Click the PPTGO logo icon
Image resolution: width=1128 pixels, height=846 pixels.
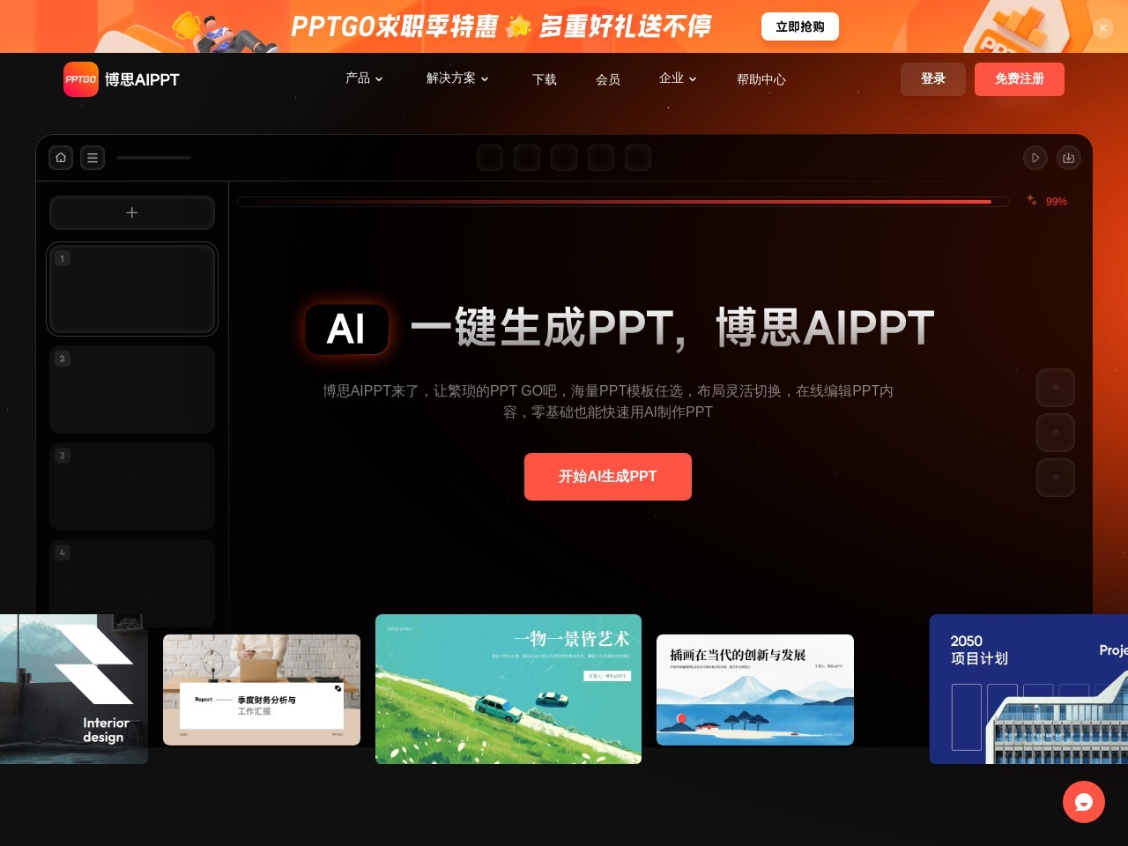(80, 79)
